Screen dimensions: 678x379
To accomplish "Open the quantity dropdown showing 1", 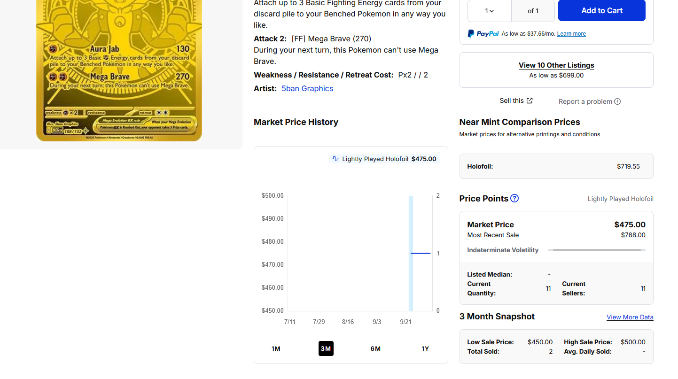I will coord(490,11).
